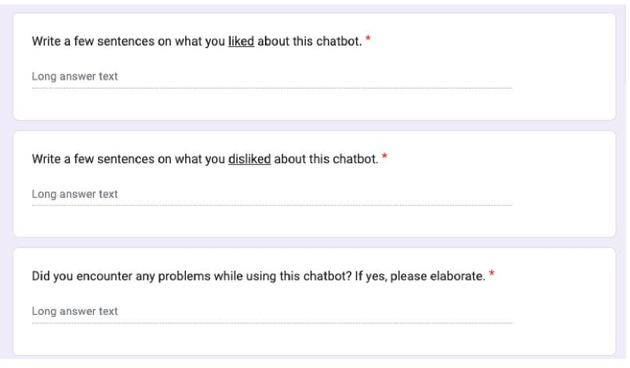The width and height of the screenshot is (630, 368).
Task: Click the lavender strip above the first question card
Action: (314, 7)
